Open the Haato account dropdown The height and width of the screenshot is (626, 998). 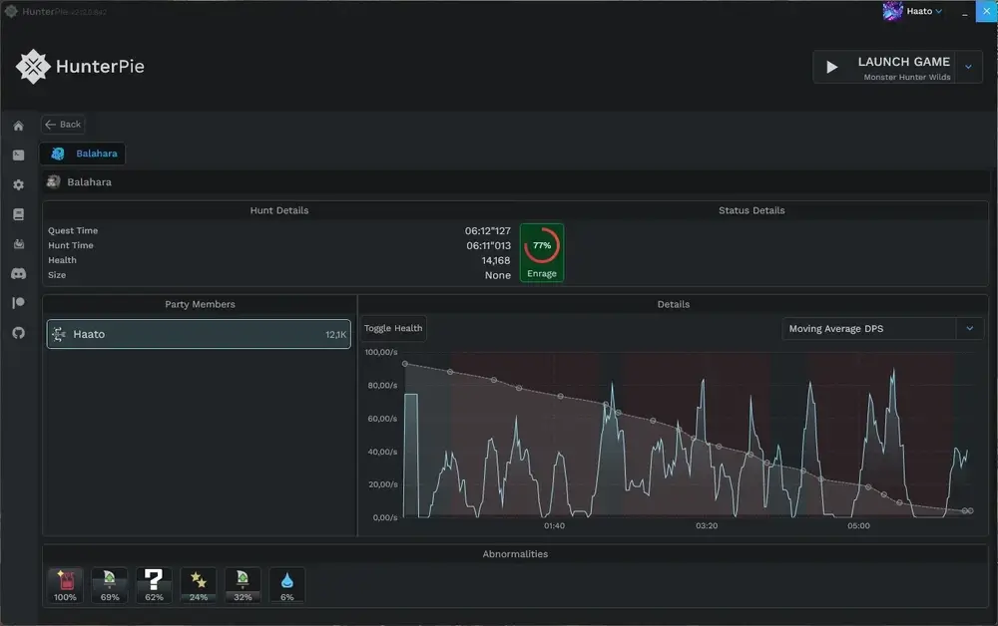[x=913, y=11]
